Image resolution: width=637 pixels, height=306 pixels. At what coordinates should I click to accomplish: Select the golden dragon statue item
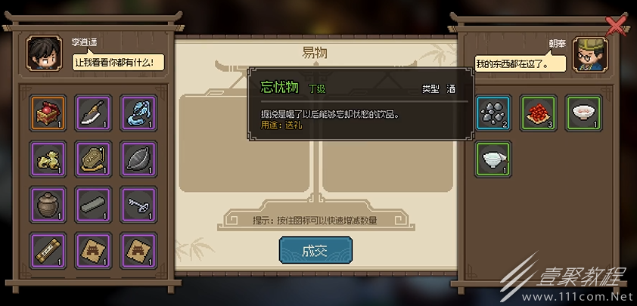[48, 159]
